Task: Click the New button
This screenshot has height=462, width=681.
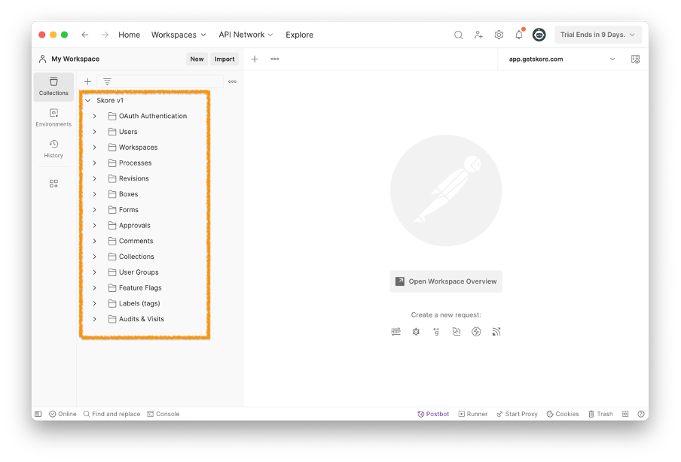Action: pyautogui.click(x=197, y=59)
